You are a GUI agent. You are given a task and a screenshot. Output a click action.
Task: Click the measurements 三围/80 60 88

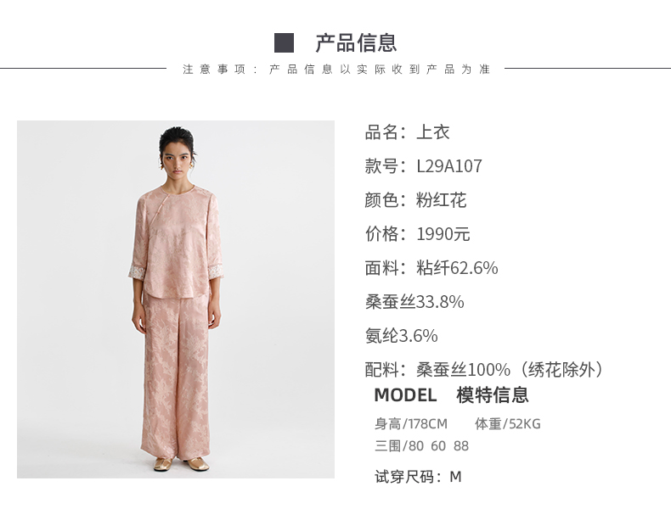point(421,446)
